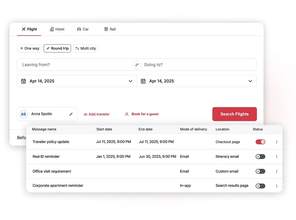Click the return date calendar icon

[x=143, y=81]
